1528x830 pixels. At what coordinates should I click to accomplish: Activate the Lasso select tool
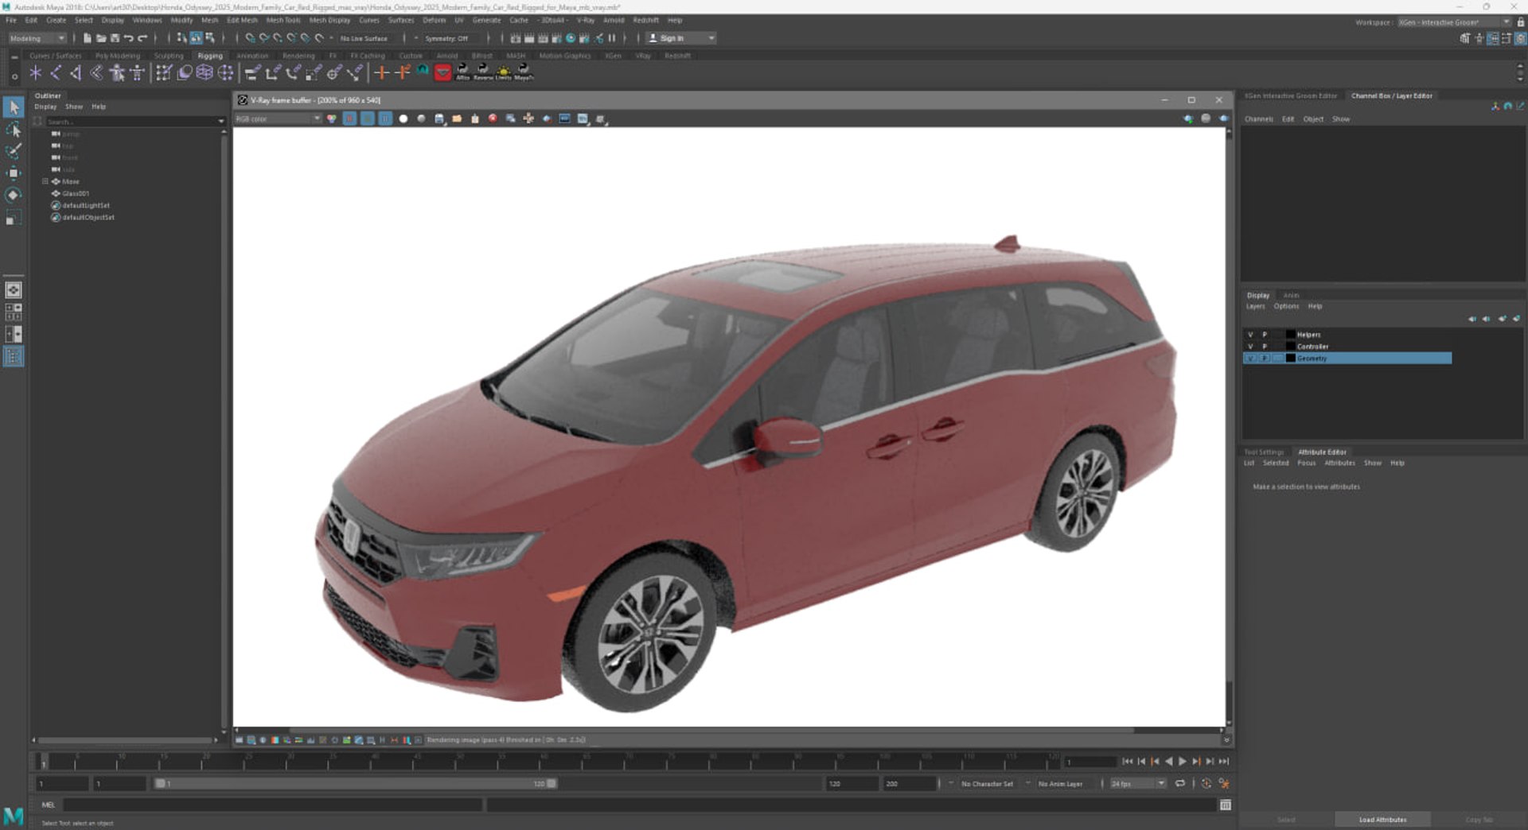click(x=14, y=130)
